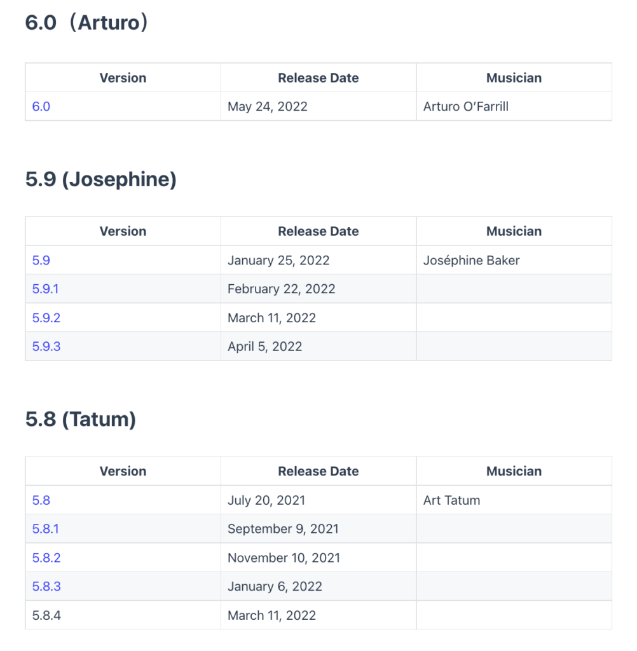This screenshot has width=637, height=651.
Task: Click the 5.9.2 version link
Action: coord(46,318)
